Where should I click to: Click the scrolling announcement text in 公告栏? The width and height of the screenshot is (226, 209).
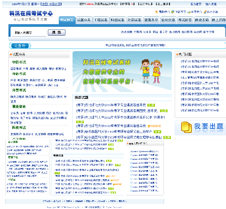coord(135,45)
